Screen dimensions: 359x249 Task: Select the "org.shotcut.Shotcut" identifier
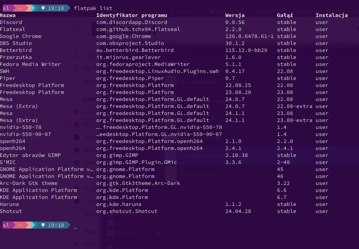[x=127, y=211]
